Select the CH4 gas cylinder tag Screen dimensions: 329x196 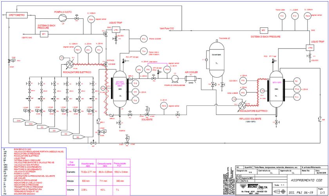coord(18,121)
